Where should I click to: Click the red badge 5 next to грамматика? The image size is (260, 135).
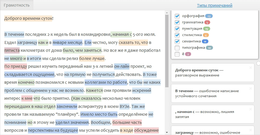(207, 22)
